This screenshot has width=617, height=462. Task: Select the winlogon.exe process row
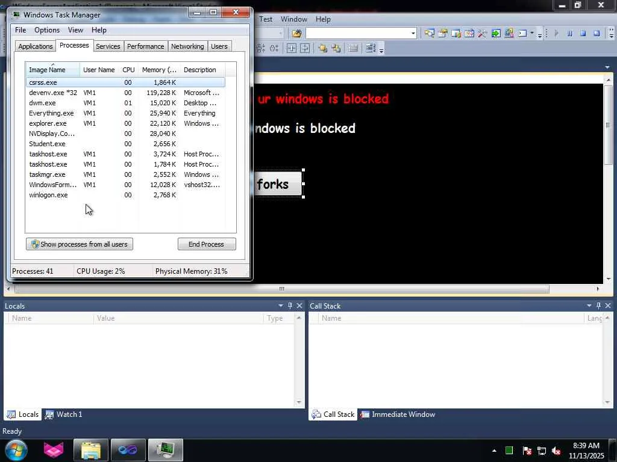click(x=125, y=195)
